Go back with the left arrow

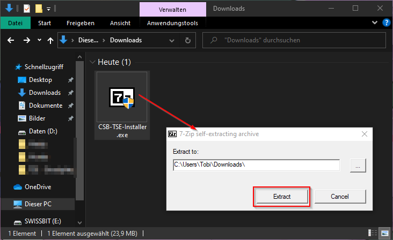click(11, 40)
